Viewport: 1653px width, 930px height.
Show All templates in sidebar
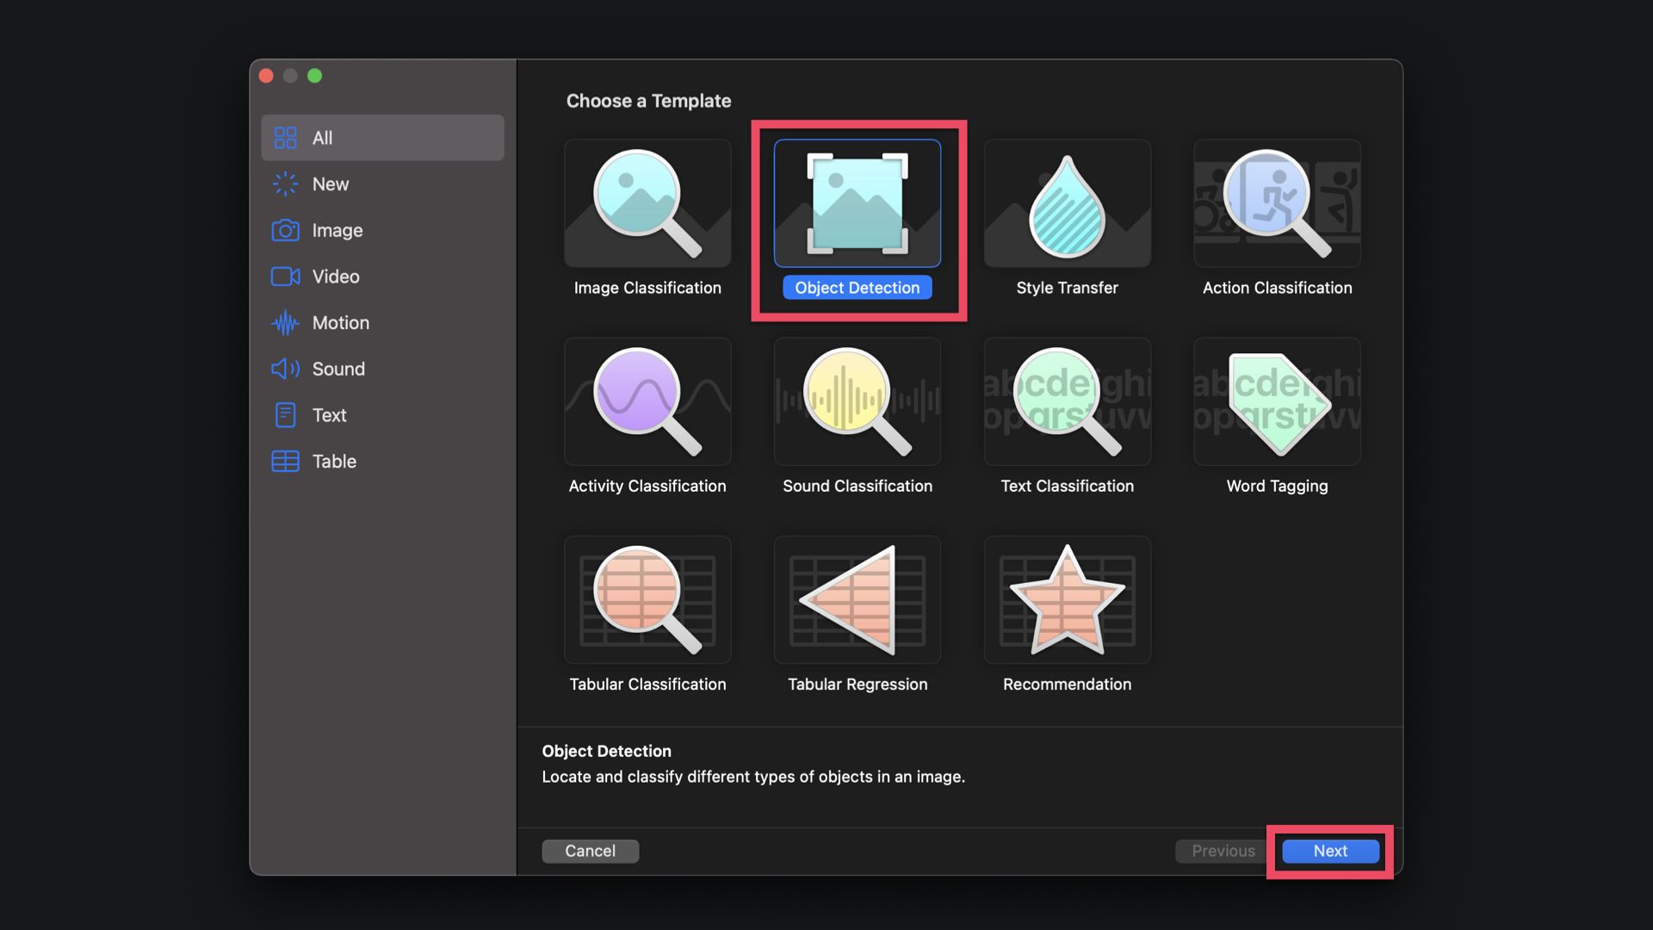382,138
